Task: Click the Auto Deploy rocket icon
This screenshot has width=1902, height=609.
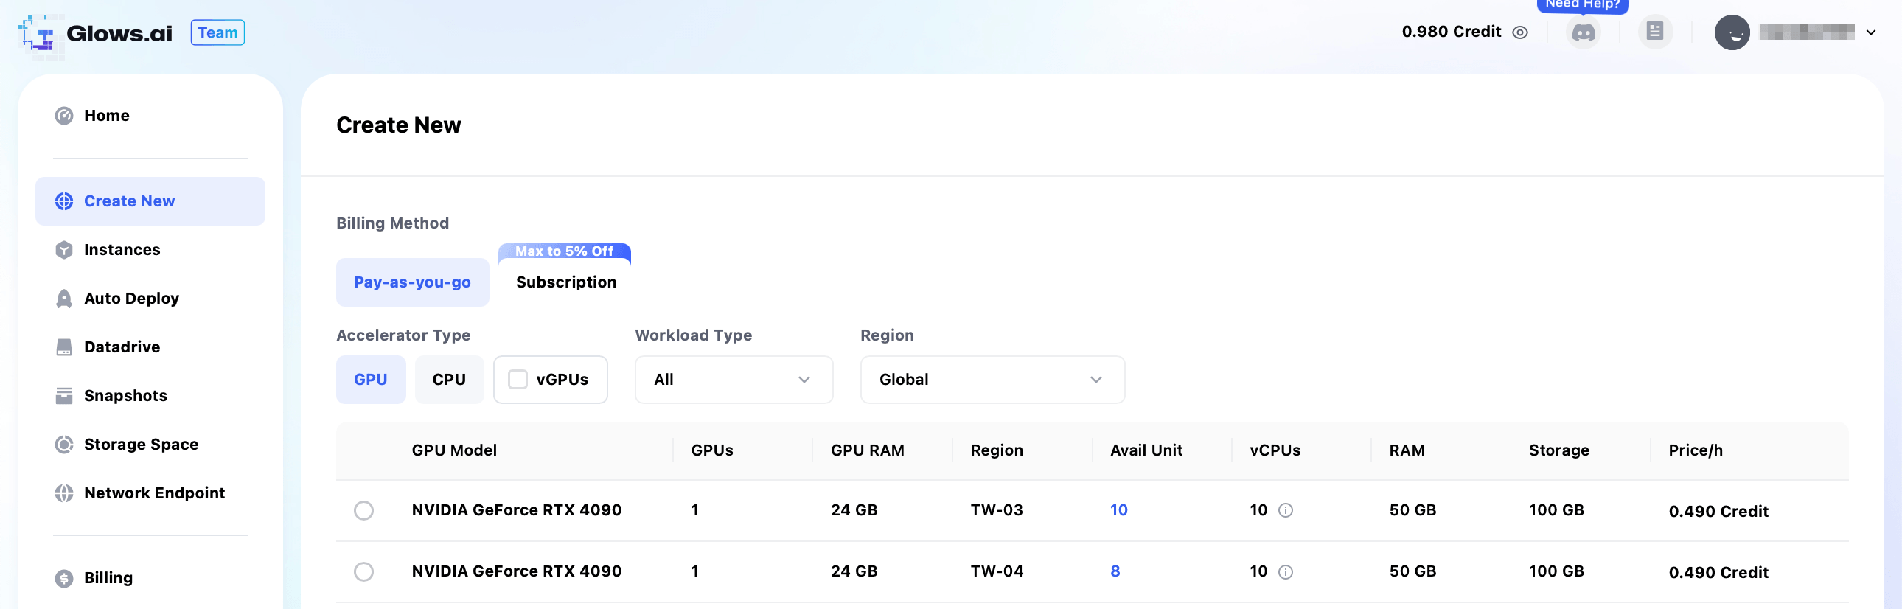Action: pyautogui.click(x=64, y=299)
